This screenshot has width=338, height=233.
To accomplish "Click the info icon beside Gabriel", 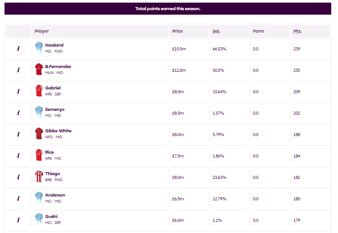I will 18,91.
